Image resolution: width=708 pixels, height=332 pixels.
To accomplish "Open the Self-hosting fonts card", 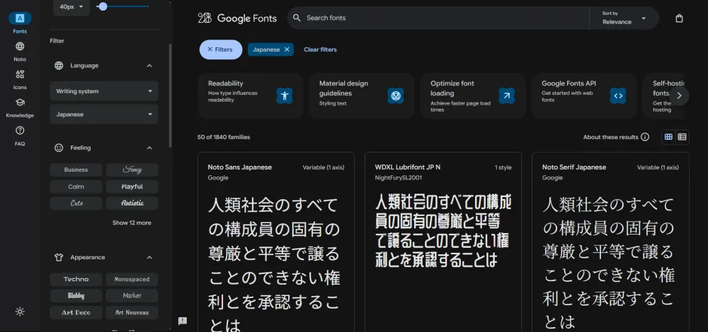I will pos(664,96).
